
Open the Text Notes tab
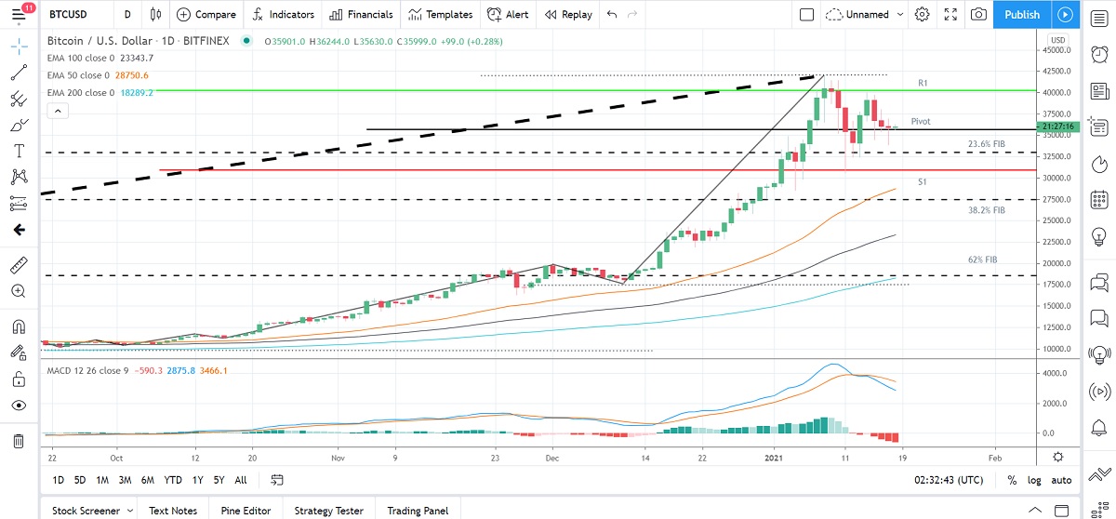173,510
